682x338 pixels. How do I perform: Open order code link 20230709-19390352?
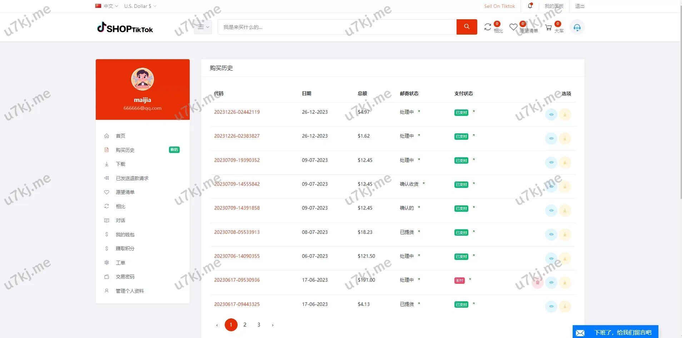(237, 160)
